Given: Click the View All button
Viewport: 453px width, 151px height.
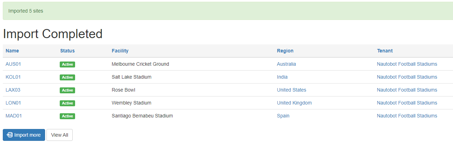Looking at the screenshot, I should 59,135.
